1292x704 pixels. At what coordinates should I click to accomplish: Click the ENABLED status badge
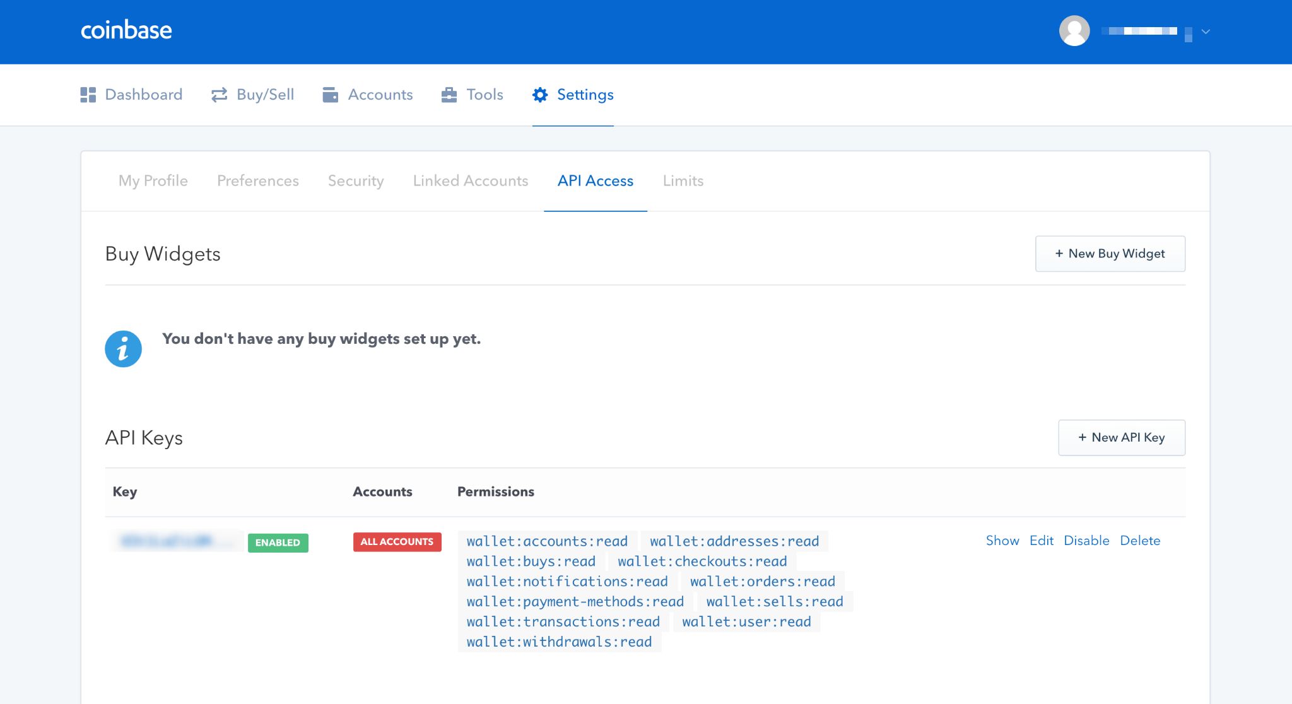278,543
